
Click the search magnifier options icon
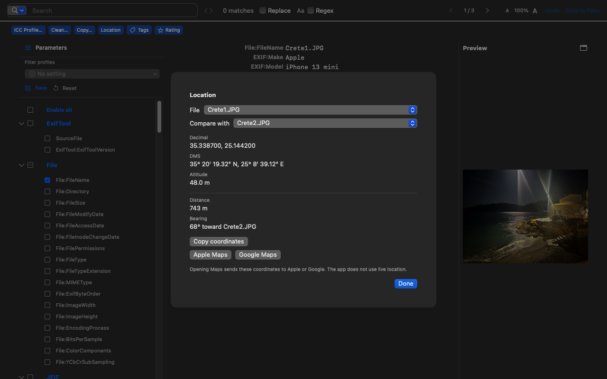point(18,10)
